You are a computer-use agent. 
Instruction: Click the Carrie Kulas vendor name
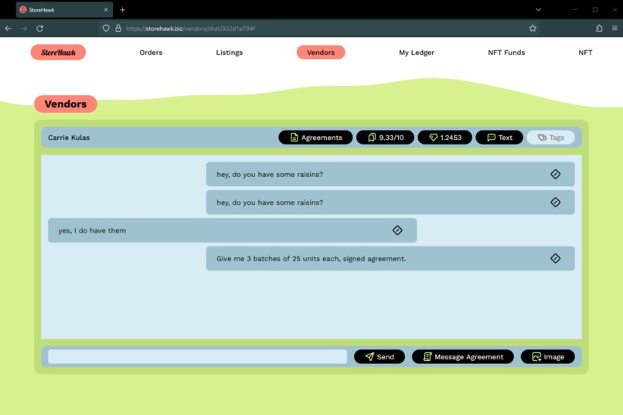[69, 138]
